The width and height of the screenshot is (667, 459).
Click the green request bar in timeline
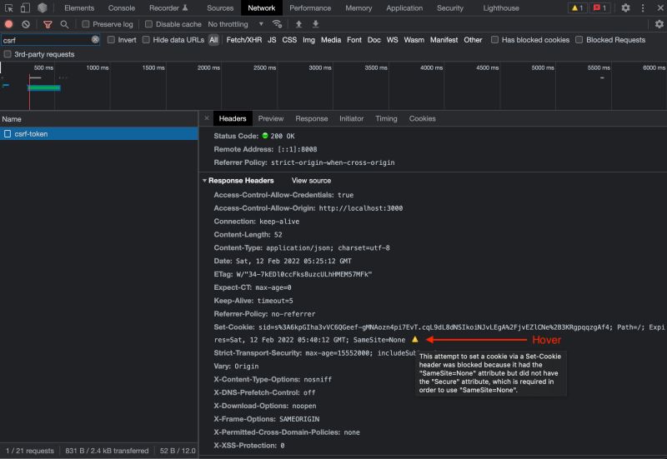pyautogui.click(x=44, y=88)
